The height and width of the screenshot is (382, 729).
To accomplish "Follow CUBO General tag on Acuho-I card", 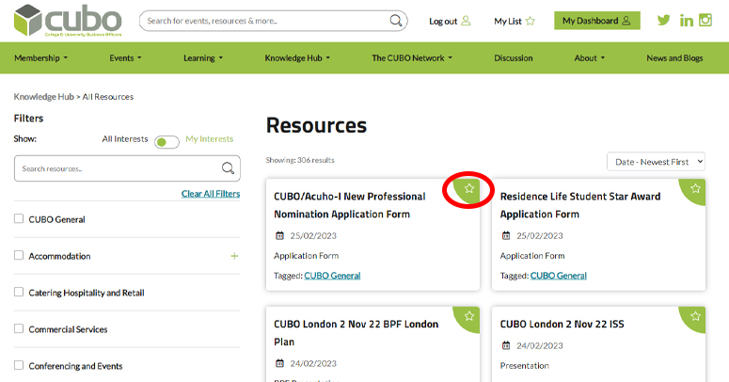I will 332,276.
